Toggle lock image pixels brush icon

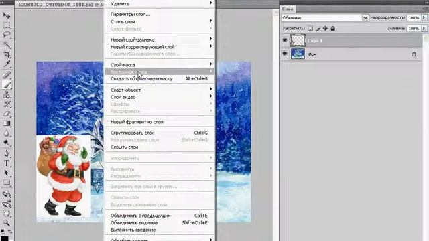click(318, 28)
